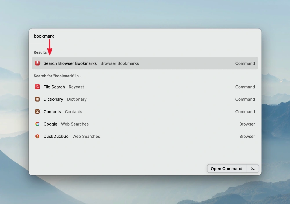Select the Google result title
290x204 pixels.
point(50,124)
